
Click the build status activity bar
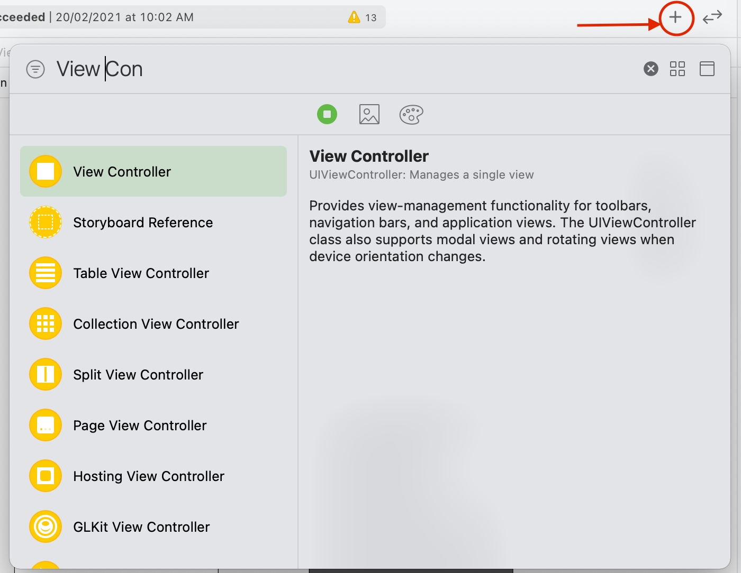(191, 17)
